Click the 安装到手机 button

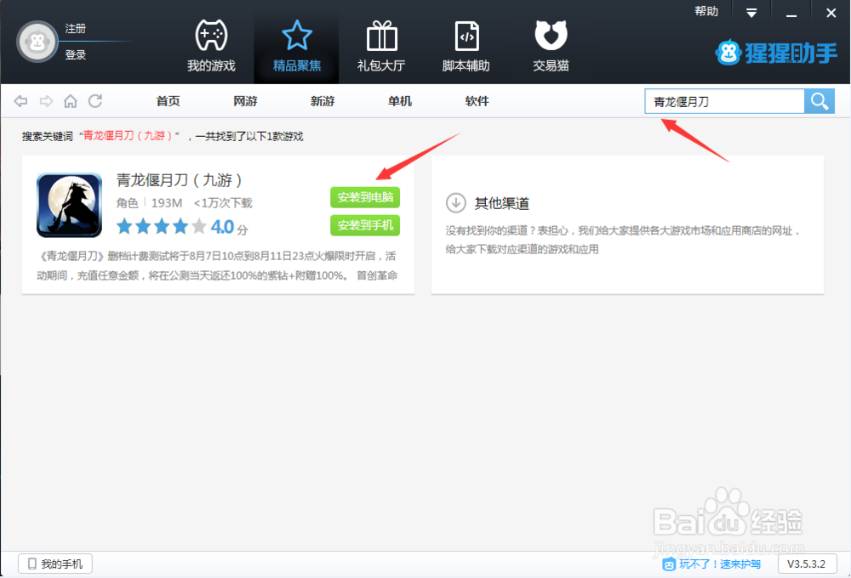click(365, 225)
